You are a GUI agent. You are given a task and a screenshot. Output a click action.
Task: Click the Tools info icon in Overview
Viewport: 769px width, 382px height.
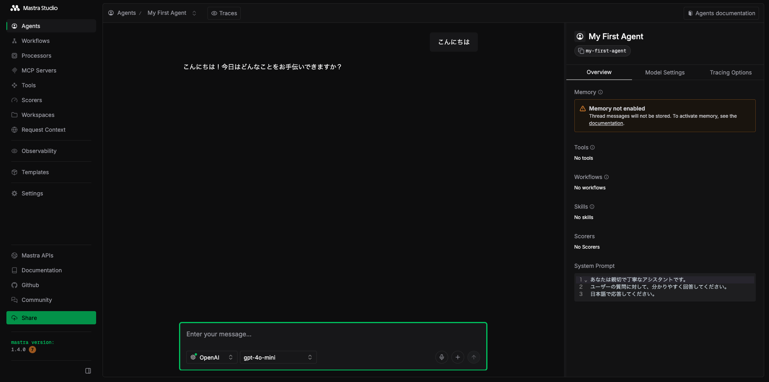592,147
